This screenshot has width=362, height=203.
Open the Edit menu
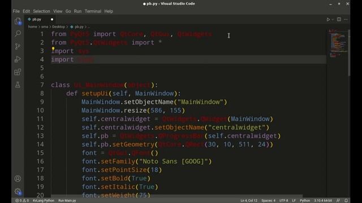(x=26, y=11)
